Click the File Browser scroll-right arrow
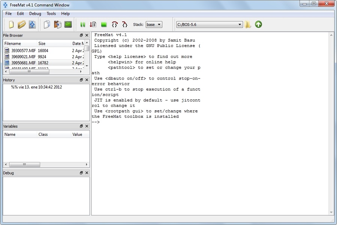 pos(81,72)
